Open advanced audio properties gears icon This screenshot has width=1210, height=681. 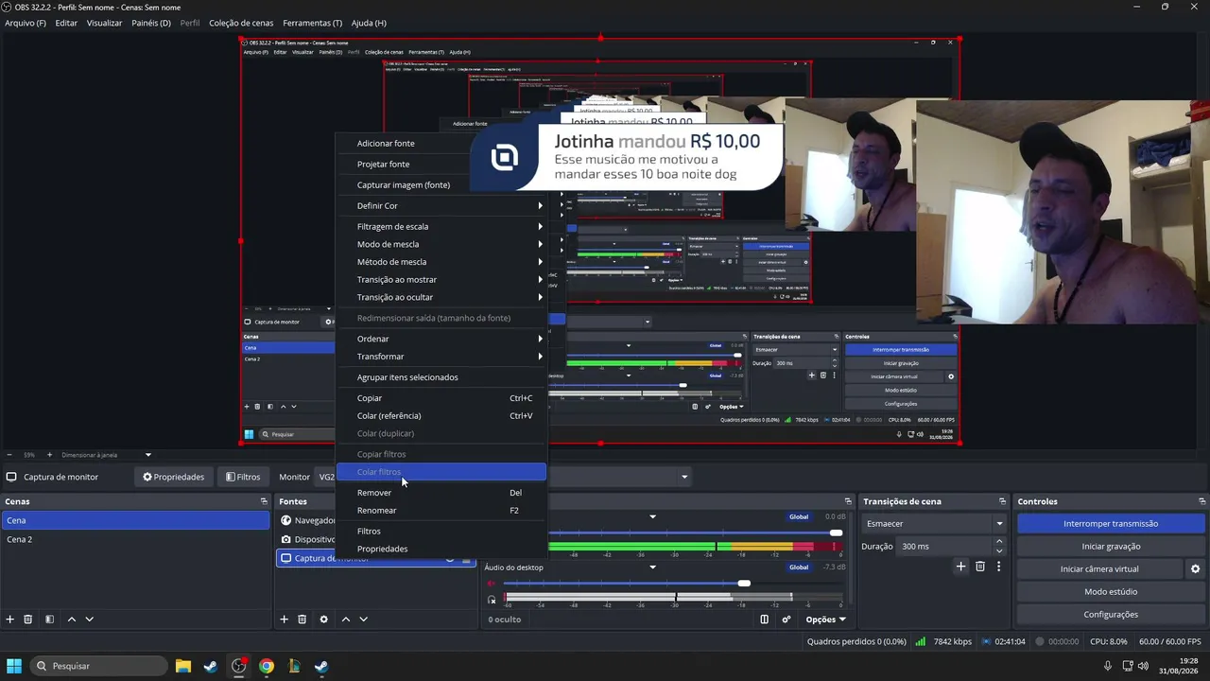point(786,620)
